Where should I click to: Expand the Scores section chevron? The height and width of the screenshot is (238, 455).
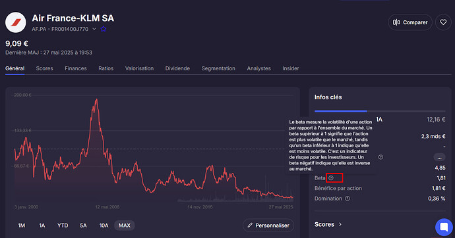(340, 224)
